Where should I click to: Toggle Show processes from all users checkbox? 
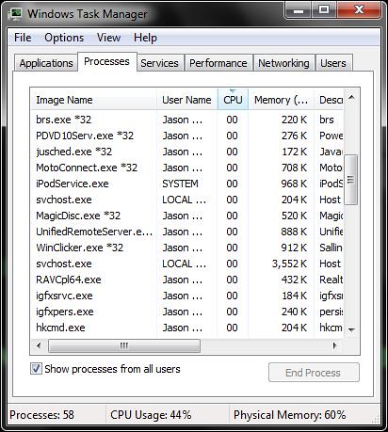pyautogui.click(x=36, y=368)
